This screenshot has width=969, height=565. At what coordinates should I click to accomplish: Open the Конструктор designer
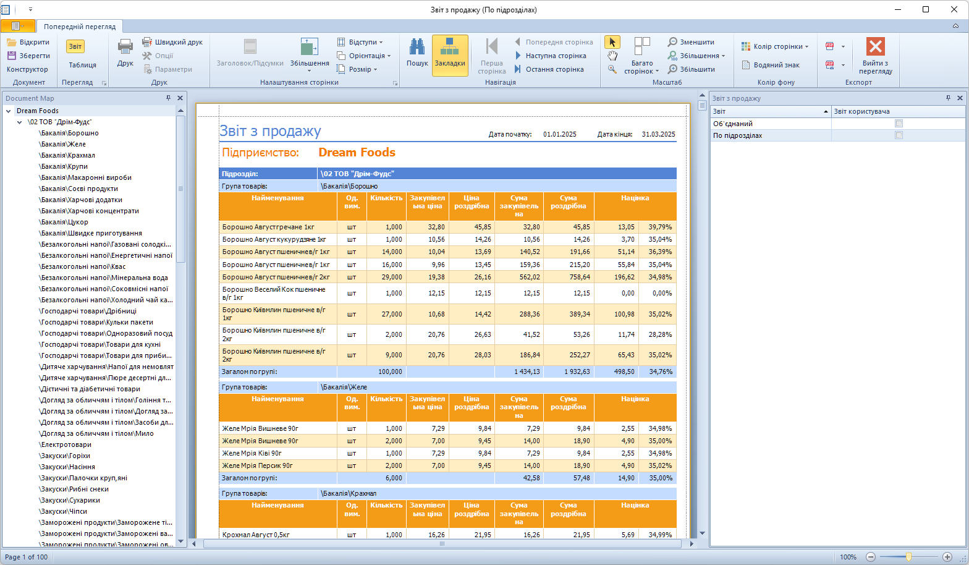[27, 69]
